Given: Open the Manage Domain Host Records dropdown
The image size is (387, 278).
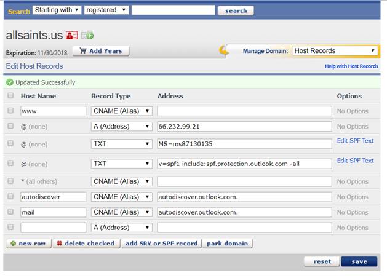Looking at the screenshot, I should tap(334, 50).
